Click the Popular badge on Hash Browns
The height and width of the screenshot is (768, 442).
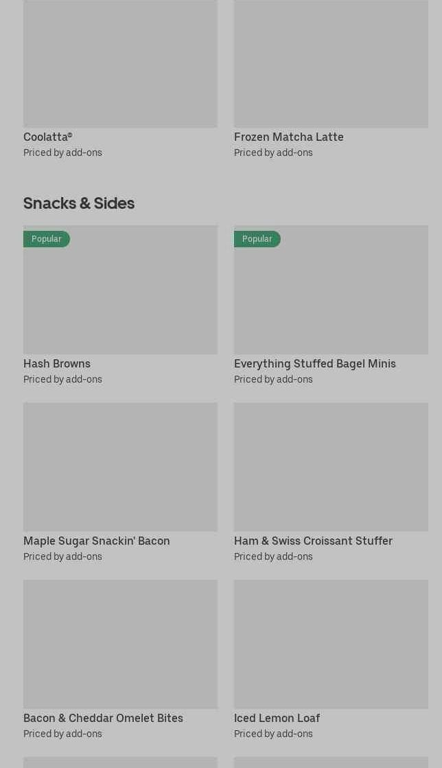click(x=47, y=239)
